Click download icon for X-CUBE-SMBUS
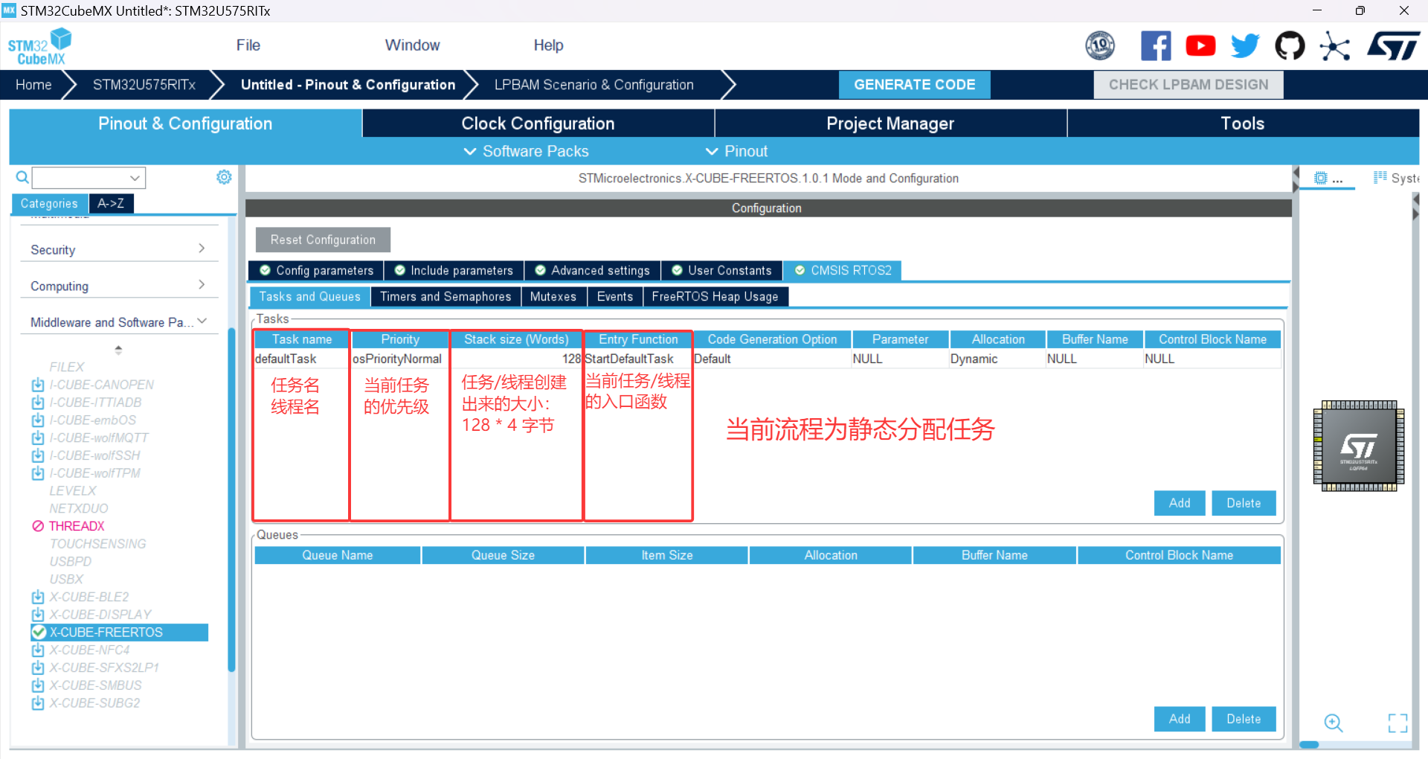This screenshot has height=759, width=1428. coord(38,685)
